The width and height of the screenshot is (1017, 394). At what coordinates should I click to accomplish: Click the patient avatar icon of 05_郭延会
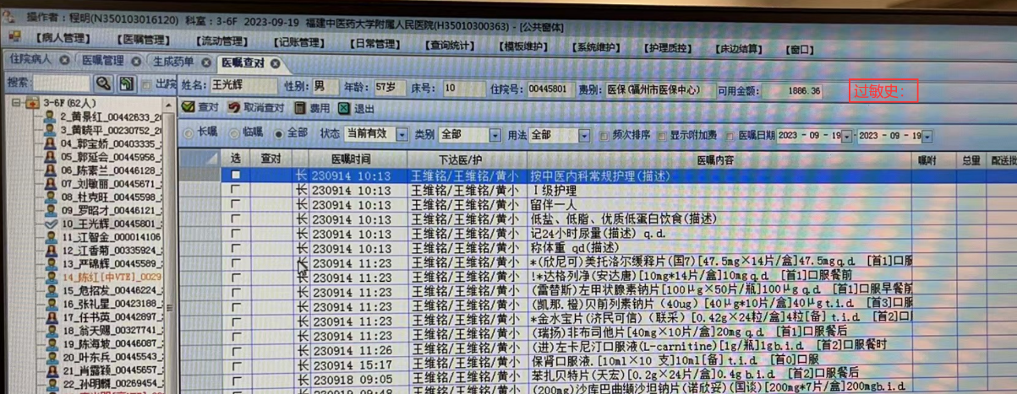[51, 157]
